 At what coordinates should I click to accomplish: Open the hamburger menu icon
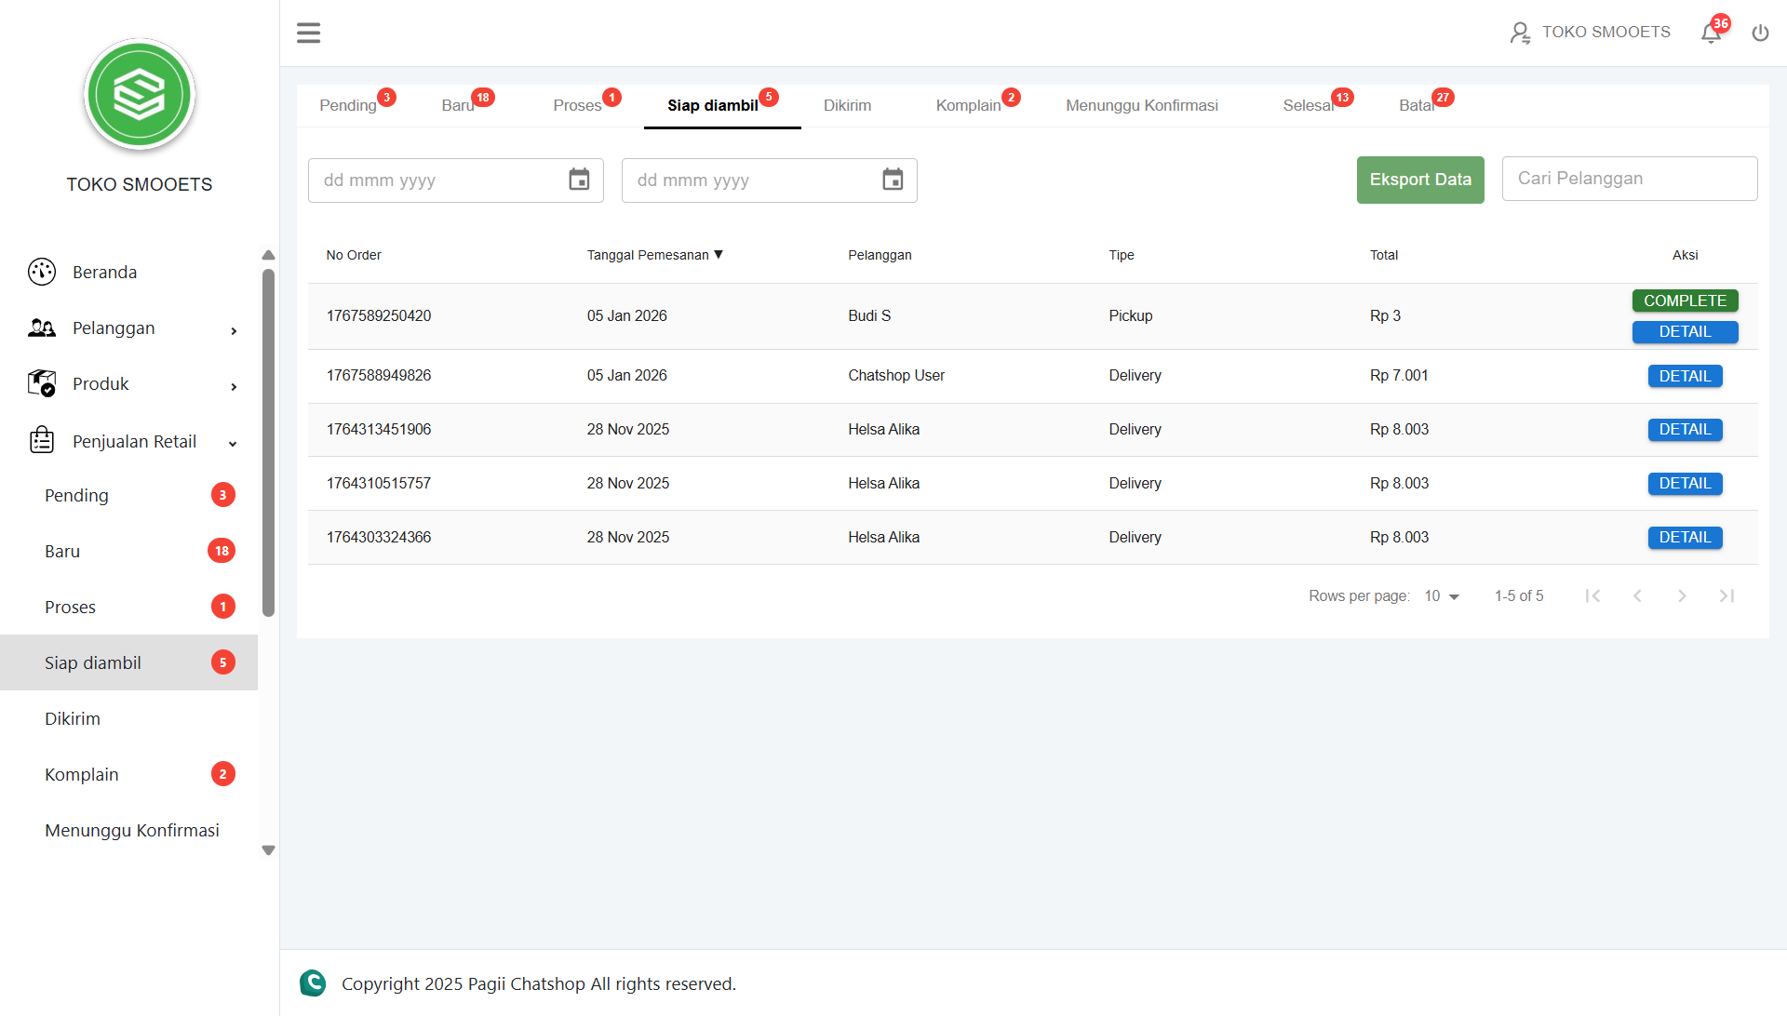pos(308,33)
